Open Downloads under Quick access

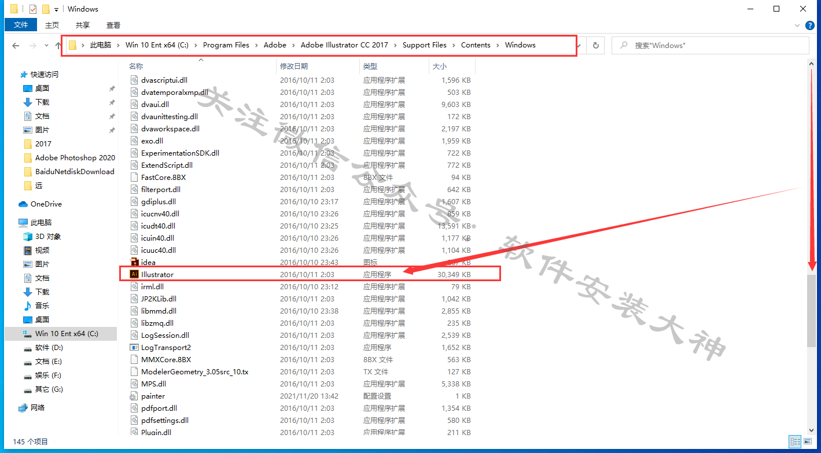pos(42,102)
